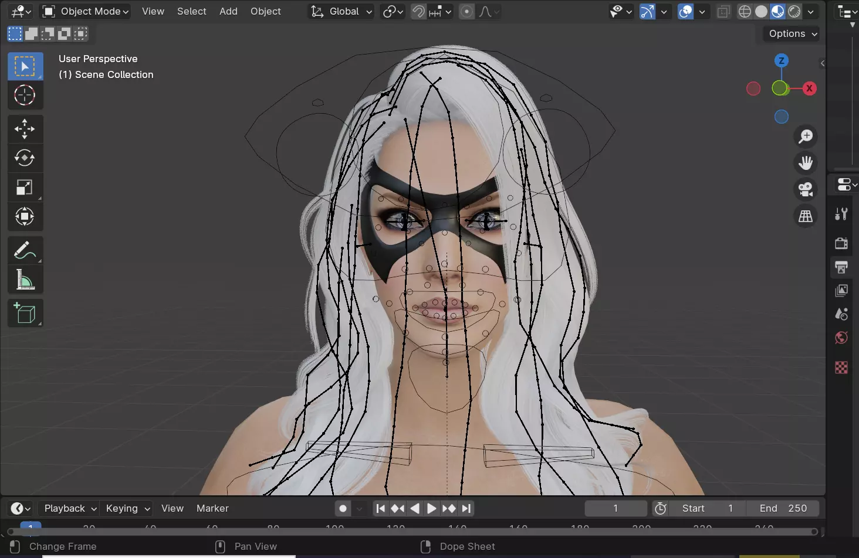Open the Scene properties tab
Image resolution: width=859 pixels, height=558 pixels.
[841, 314]
